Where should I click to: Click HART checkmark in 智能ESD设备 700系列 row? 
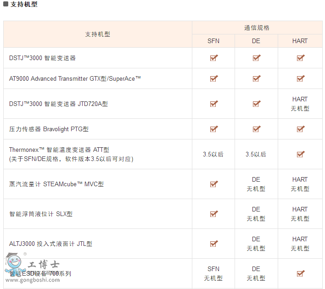pyautogui.click(x=301, y=273)
